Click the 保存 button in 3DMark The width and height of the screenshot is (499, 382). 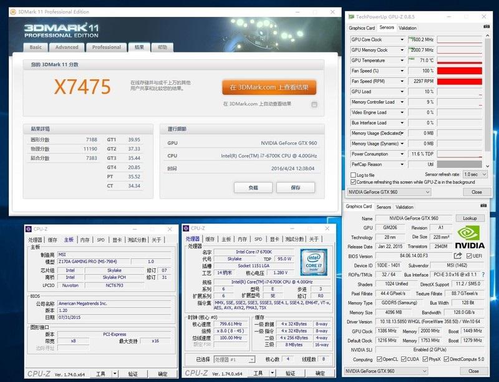[x=296, y=187]
